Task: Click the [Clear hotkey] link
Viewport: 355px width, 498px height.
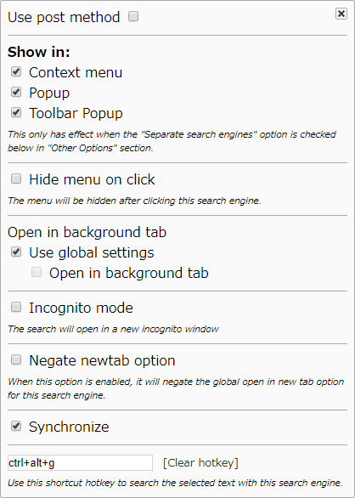Action: pos(200,463)
